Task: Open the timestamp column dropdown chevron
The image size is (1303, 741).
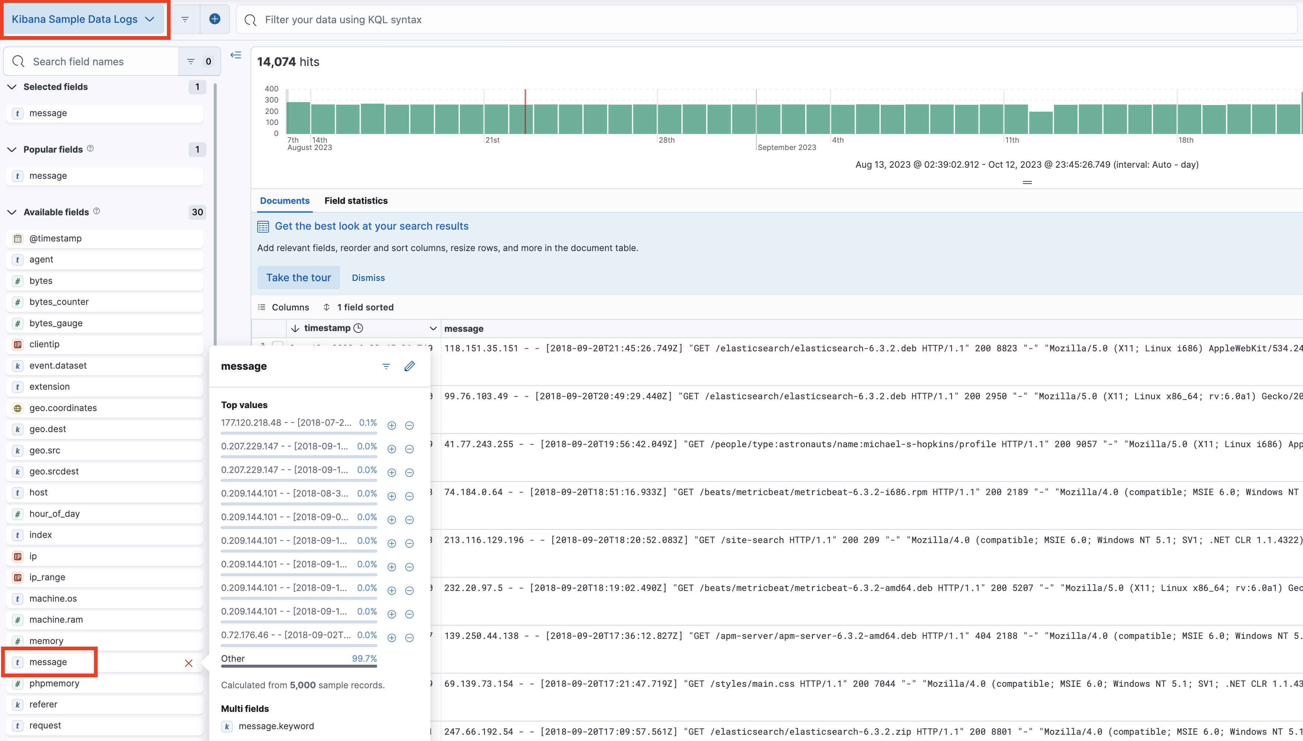Action: [433, 329]
